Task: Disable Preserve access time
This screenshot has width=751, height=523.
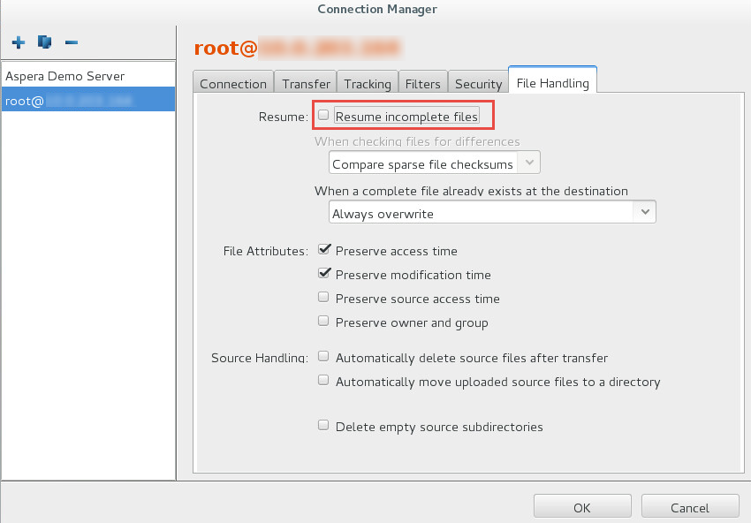Action: (x=324, y=248)
